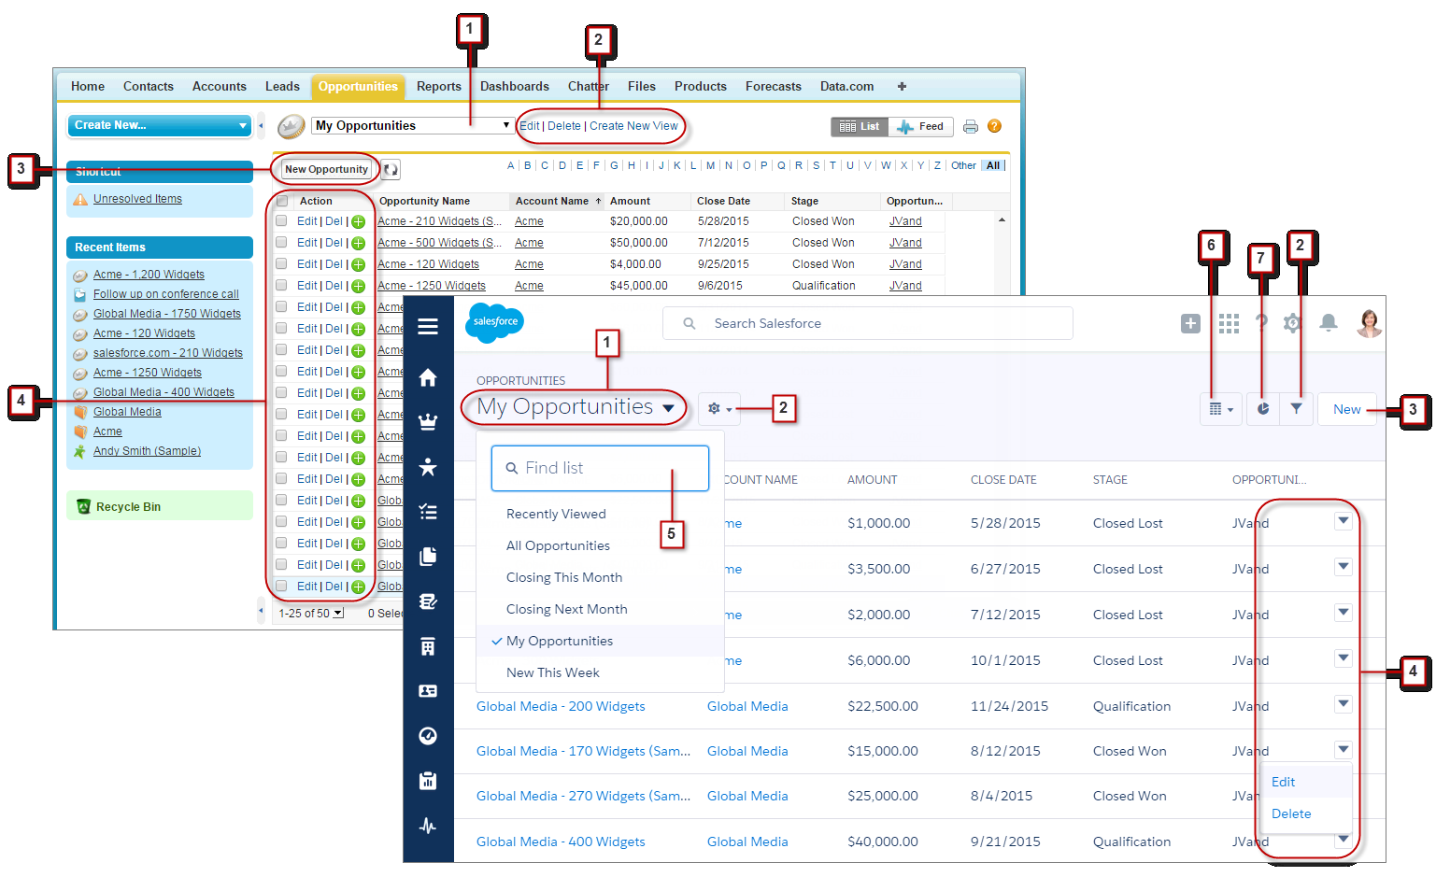Open Contacts via the ID-card sidebar icon

pos(428,691)
